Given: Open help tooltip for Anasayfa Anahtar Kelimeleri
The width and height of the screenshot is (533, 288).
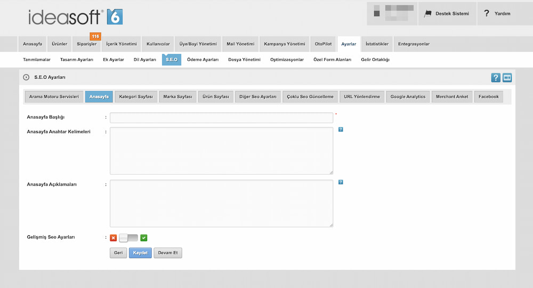Looking at the screenshot, I should click(x=341, y=129).
